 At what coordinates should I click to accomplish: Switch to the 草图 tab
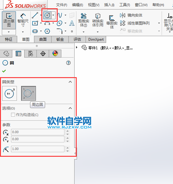click(26, 39)
